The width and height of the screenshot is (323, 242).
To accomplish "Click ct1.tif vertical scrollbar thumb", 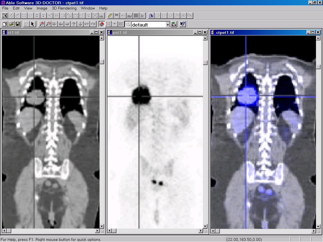I will 102,62.
